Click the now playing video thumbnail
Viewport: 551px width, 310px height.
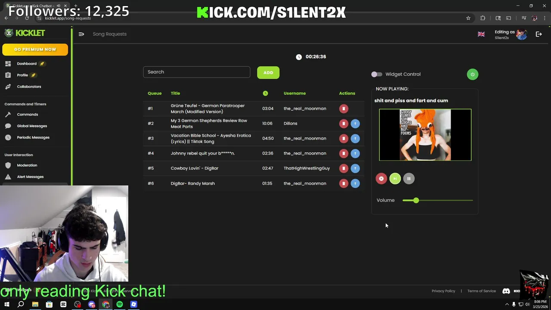pyautogui.click(x=425, y=135)
